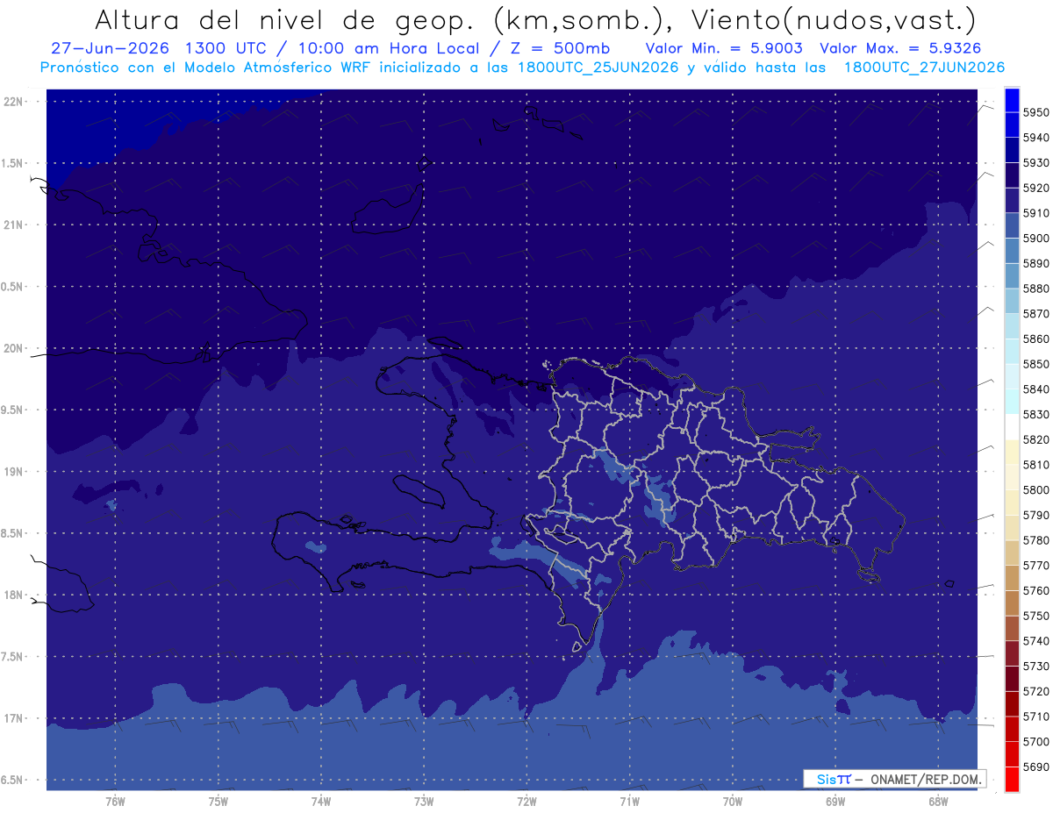Click the 5790 colorbar label
The width and height of the screenshot is (1053, 813).
coord(1036,515)
